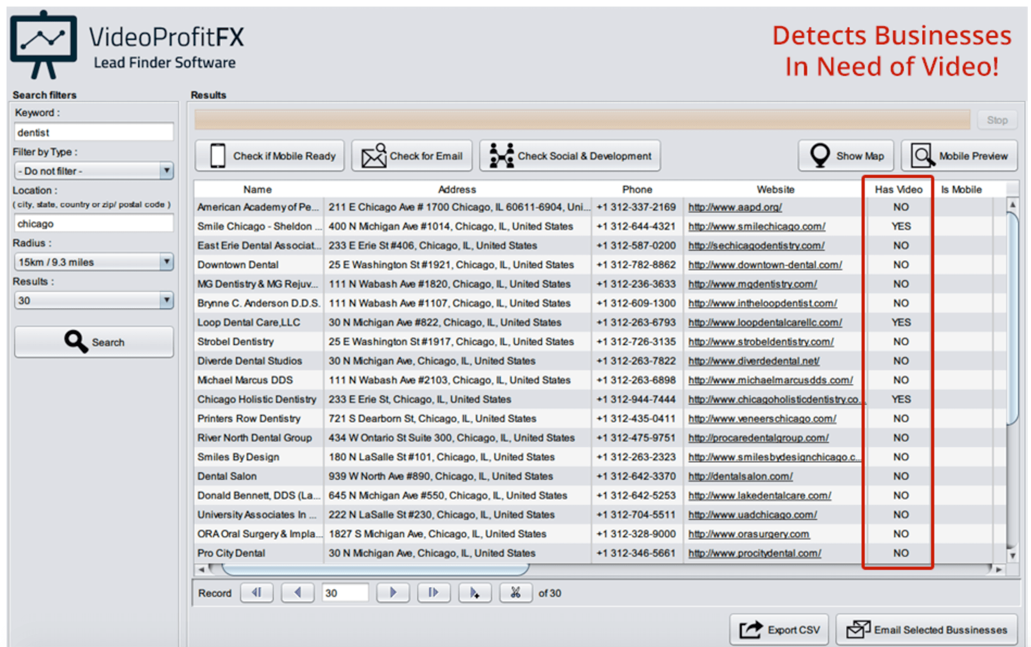Open the Show Map view
Viewport: 1031px width, 647px height.
pos(846,156)
